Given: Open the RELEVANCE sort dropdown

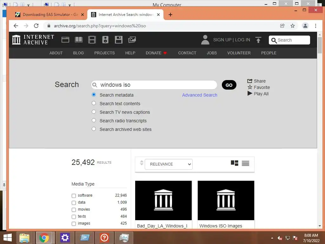Looking at the screenshot, I should pos(169,164).
